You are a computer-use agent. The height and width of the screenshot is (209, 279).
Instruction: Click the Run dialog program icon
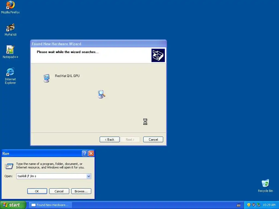[x=9, y=166]
